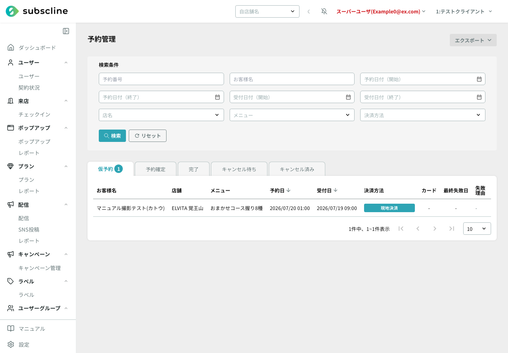Open 契約状況 in sidebar
Viewport: 508px width, 353px height.
click(29, 88)
